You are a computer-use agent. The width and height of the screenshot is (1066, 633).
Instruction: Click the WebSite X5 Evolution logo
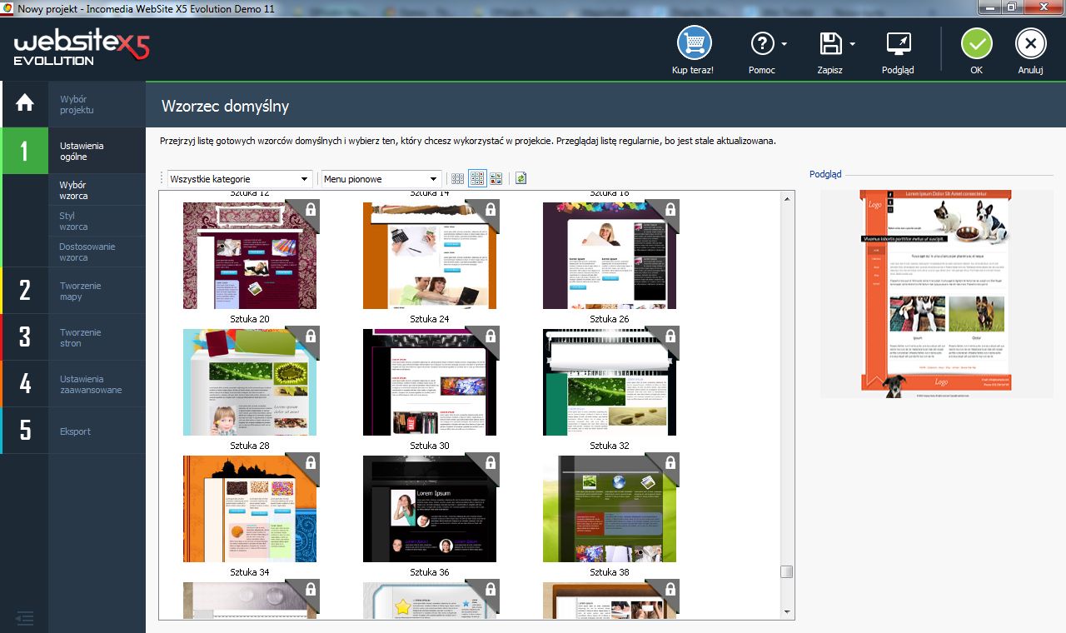81,47
